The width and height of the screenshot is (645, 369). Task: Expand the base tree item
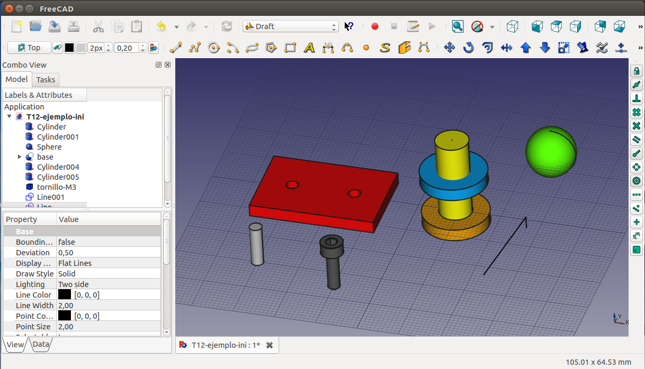tap(20, 157)
